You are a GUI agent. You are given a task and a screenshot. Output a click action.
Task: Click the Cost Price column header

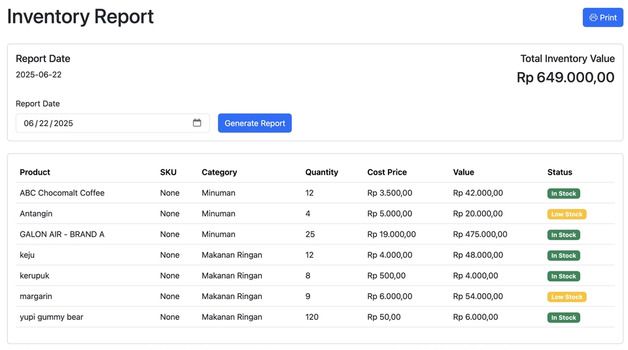click(x=387, y=172)
